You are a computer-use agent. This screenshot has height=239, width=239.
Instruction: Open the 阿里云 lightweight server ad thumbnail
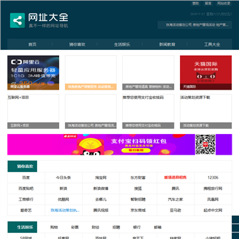point(33,72)
